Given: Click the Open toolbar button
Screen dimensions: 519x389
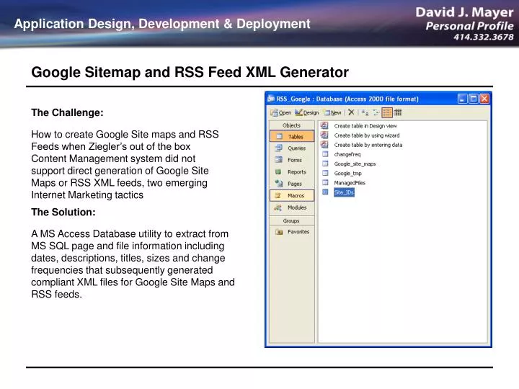Looking at the screenshot, I should (x=281, y=112).
